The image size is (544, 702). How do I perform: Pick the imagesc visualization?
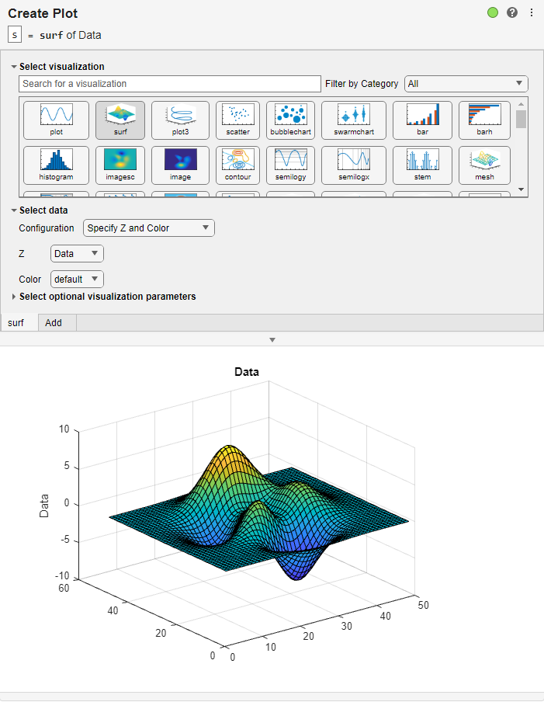point(120,165)
